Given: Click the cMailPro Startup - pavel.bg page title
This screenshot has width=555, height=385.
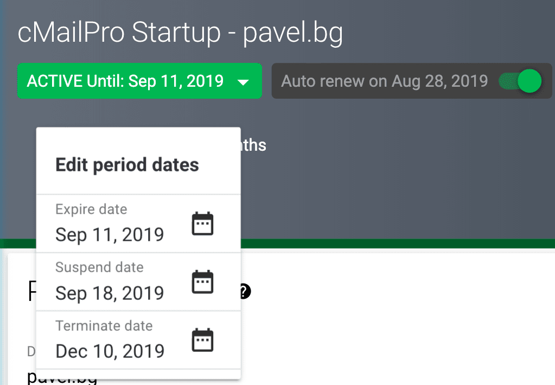Looking at the screenshot, I should pyautogui.click(x=180, y=34).
